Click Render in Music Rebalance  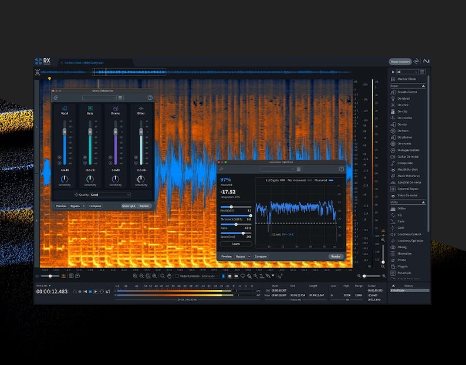[144, 206]
